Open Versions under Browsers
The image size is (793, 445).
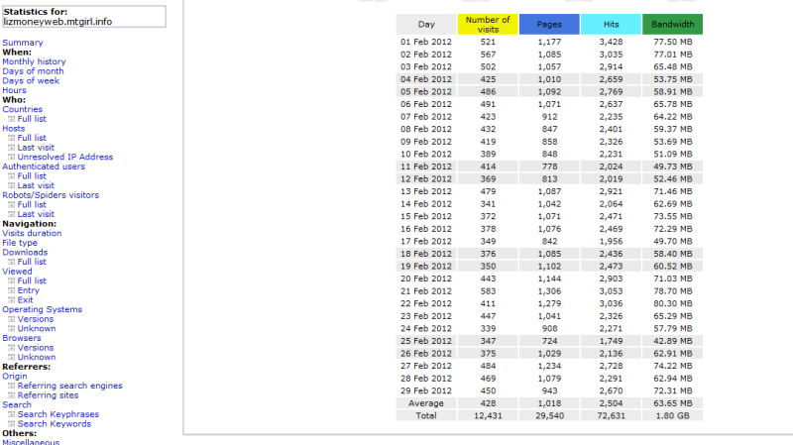pos(36,348)
